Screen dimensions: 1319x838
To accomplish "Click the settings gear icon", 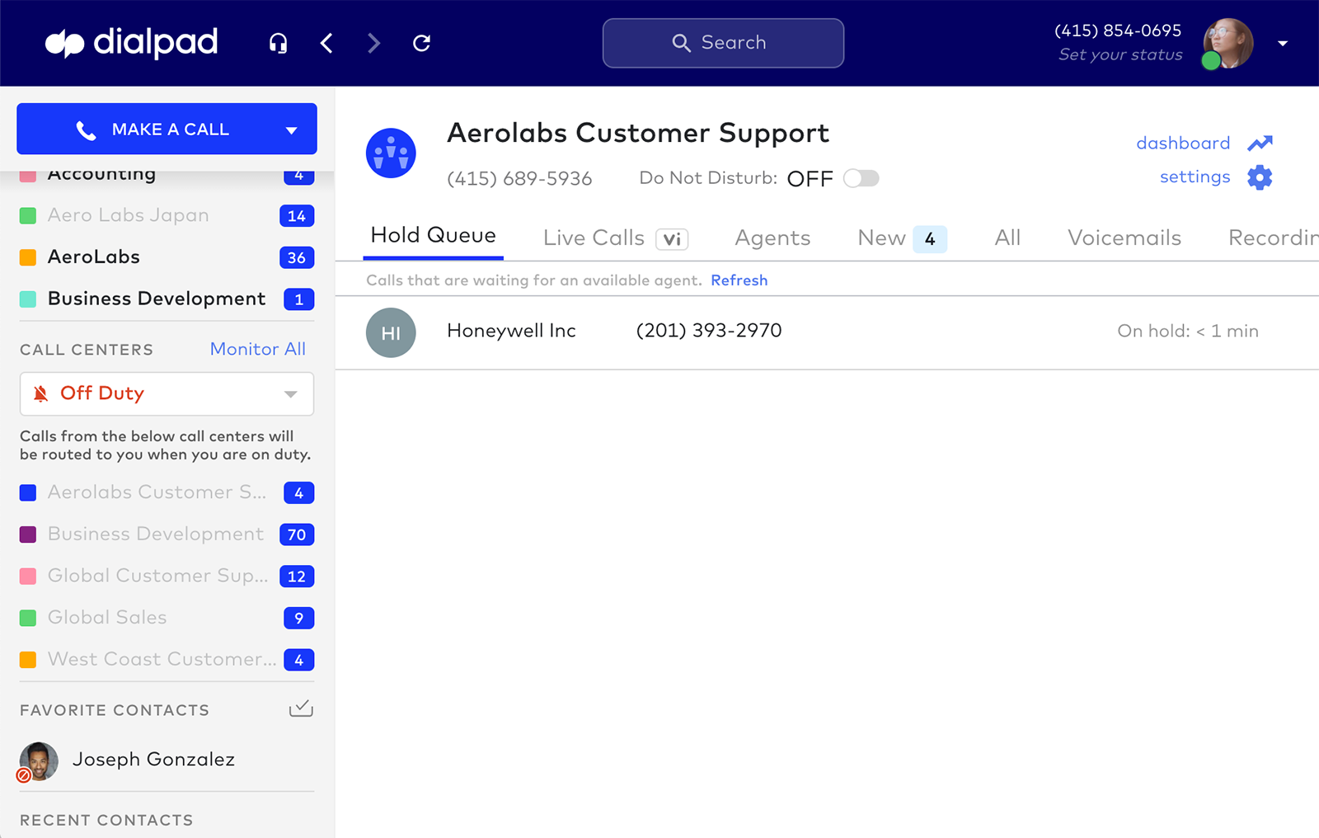I will coord(1260,177).
